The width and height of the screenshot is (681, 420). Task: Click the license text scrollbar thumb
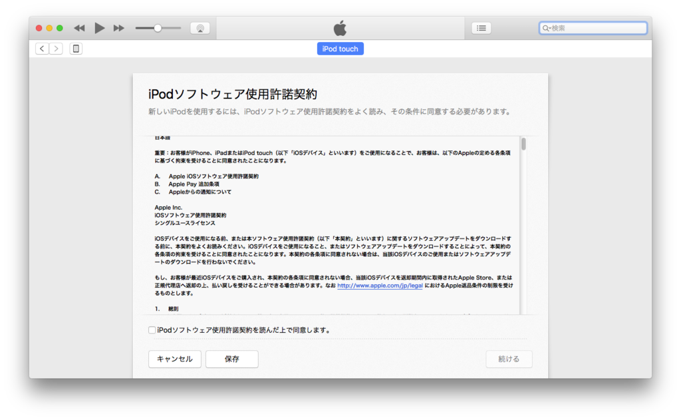(524, 144)
